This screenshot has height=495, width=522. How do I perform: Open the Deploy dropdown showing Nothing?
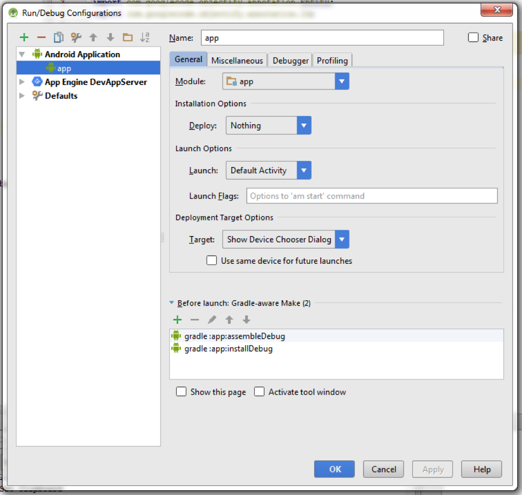pos(268,126)
